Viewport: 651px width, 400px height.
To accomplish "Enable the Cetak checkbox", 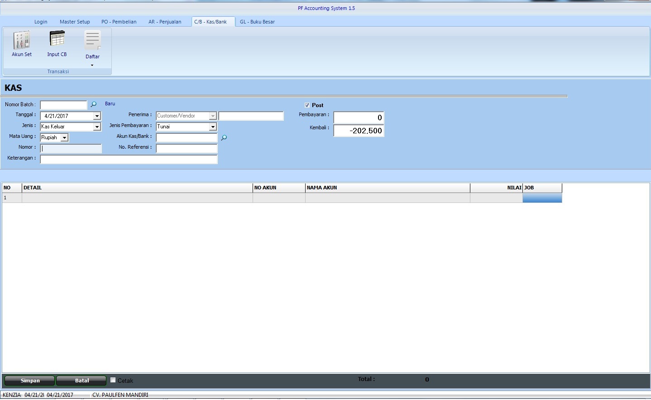I will point(113,380).
